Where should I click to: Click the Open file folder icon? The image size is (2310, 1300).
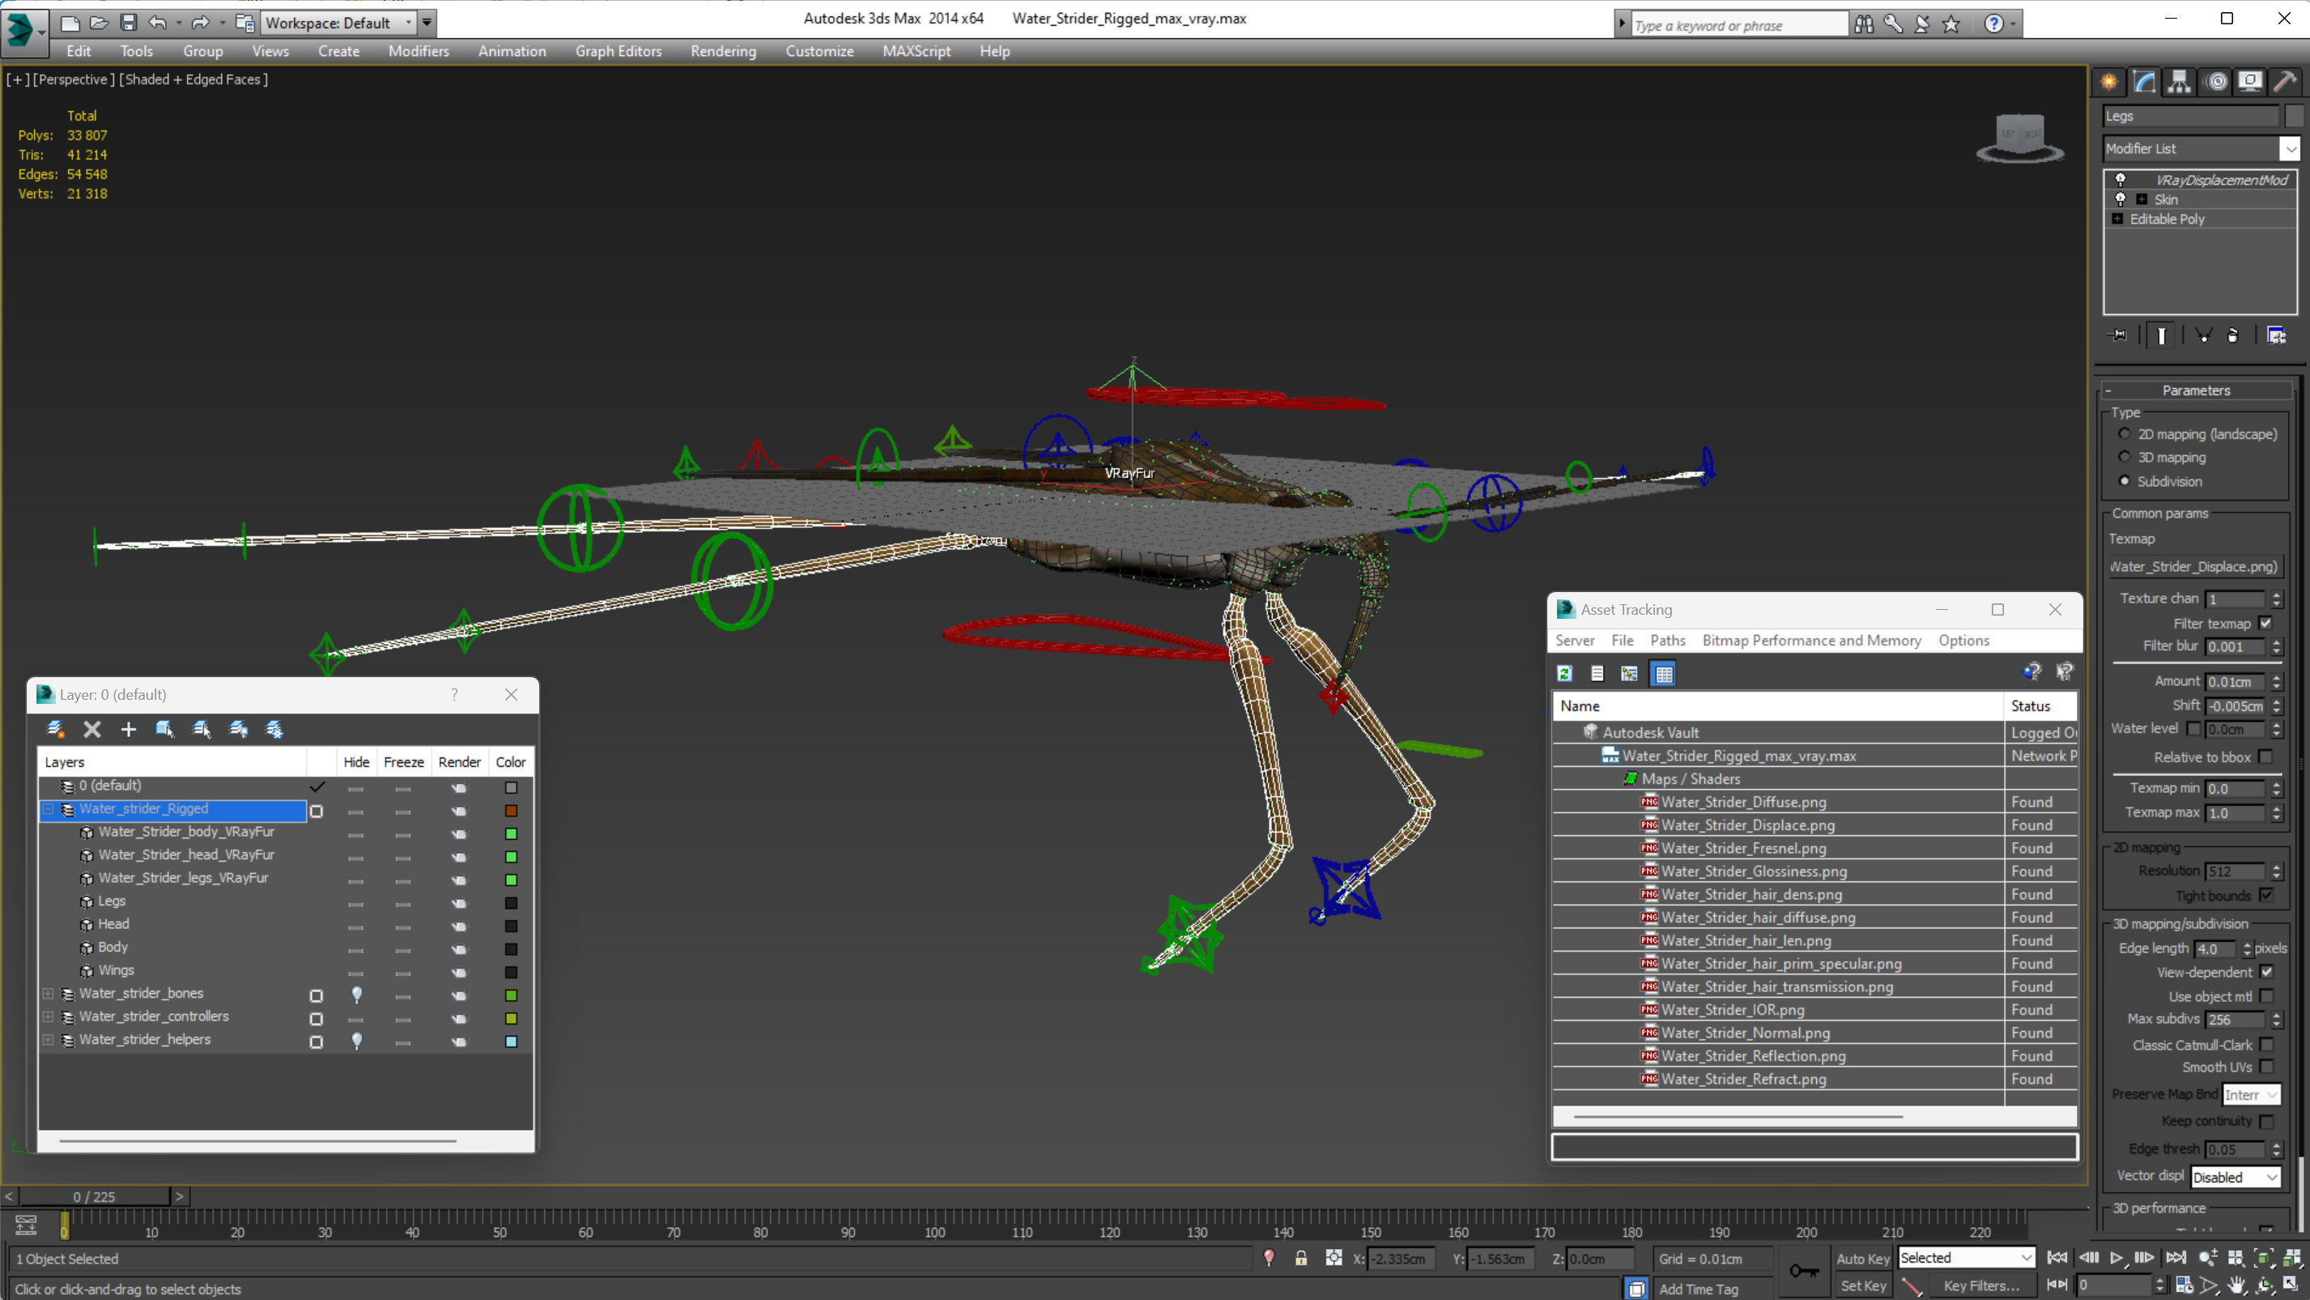click(x=99, y=23)
